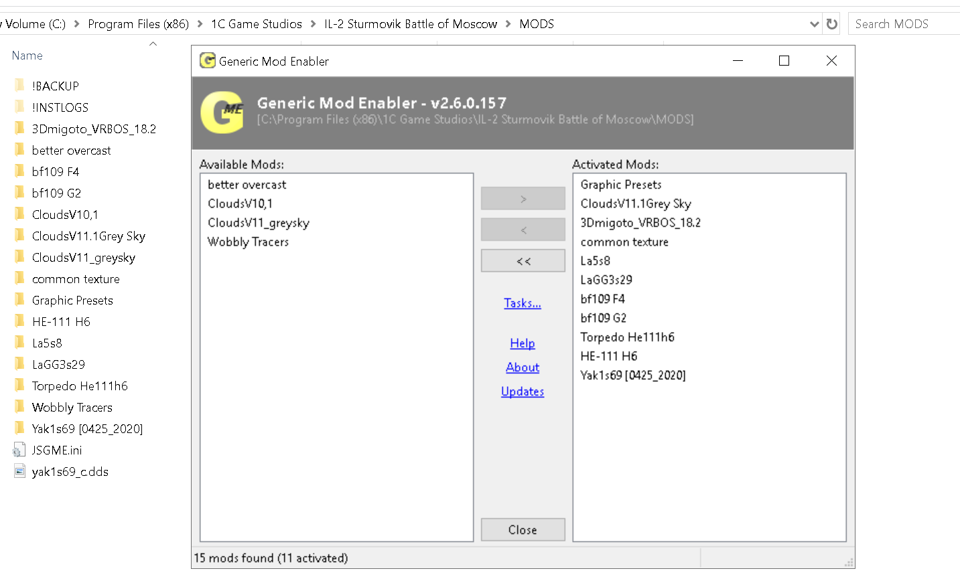
Task: Select the JSGME.ini file icon
Action: coord(19,450)
